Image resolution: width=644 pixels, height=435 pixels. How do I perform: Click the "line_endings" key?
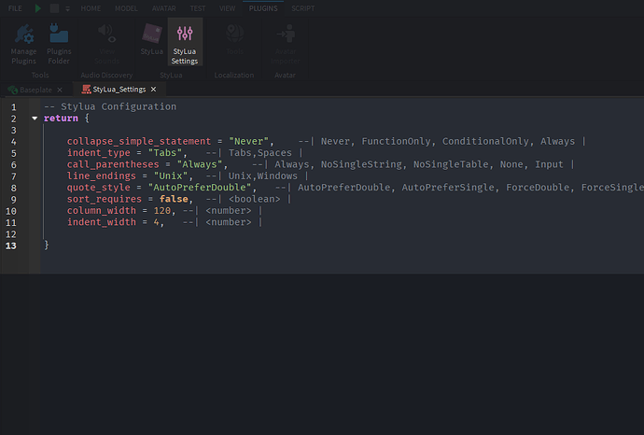click(x=102, y=175)
